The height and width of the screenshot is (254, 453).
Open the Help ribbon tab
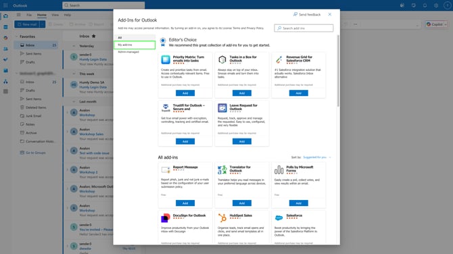[x=68, y=15]
